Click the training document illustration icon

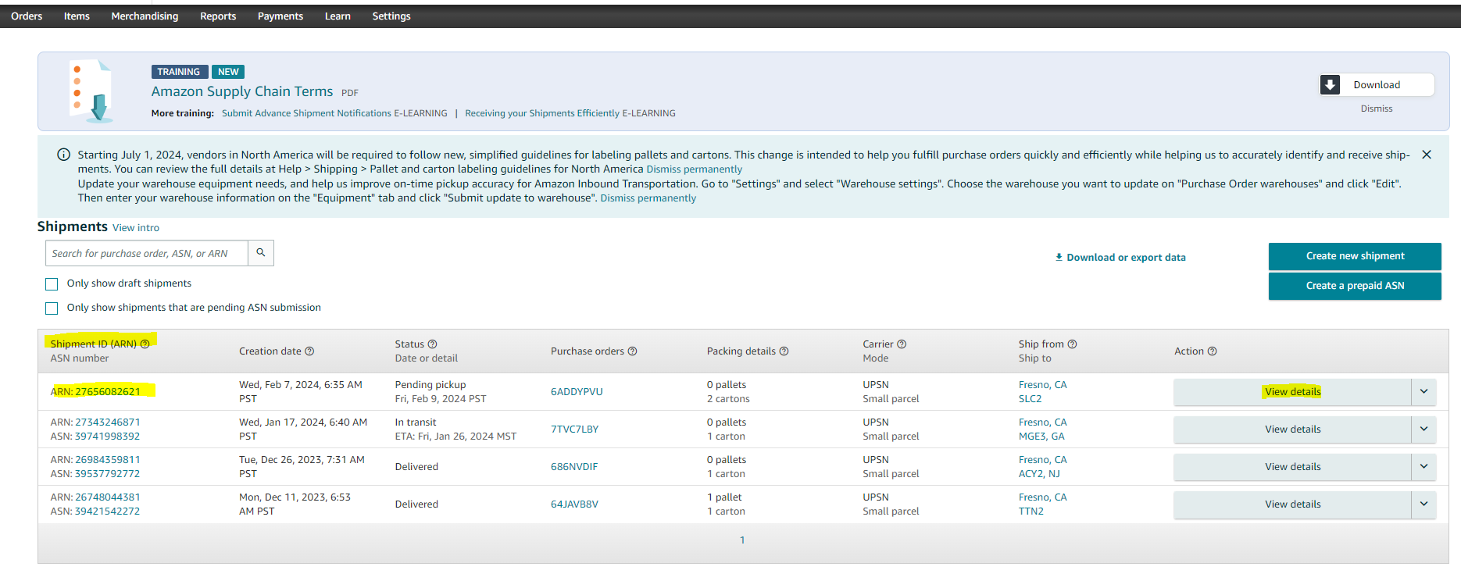click(92, 91)
